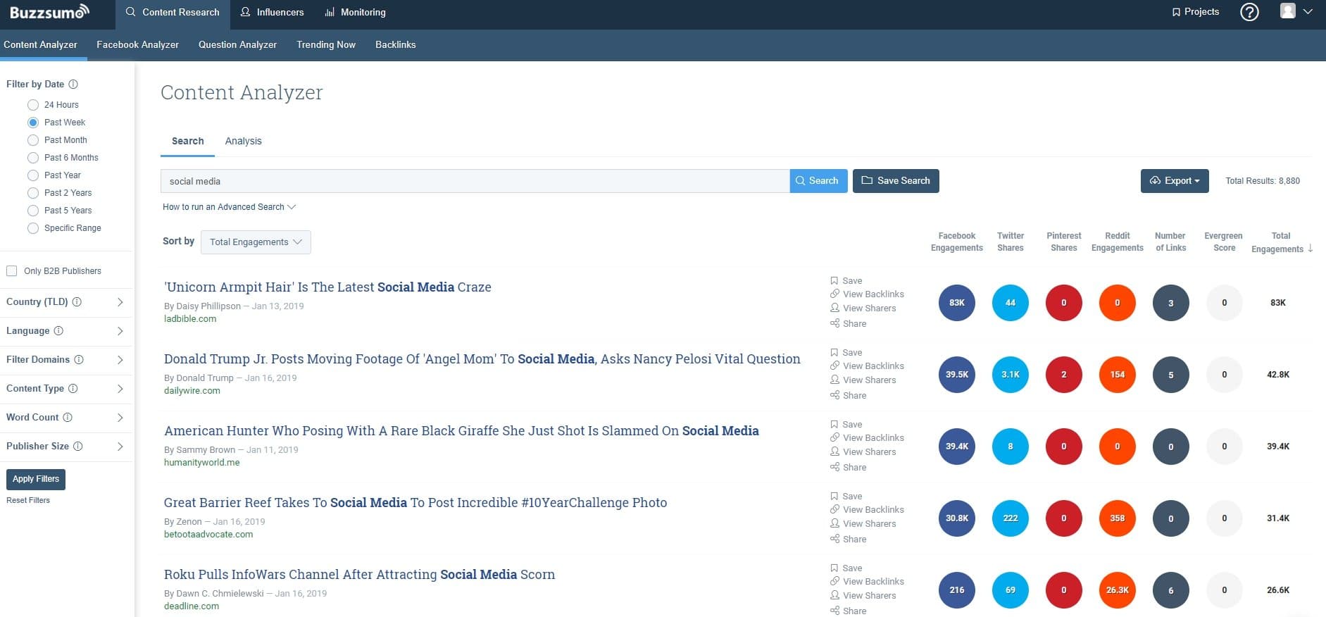Open the Monitoring top menu
Screen dimensions: 1326x617
click(355, 13)
